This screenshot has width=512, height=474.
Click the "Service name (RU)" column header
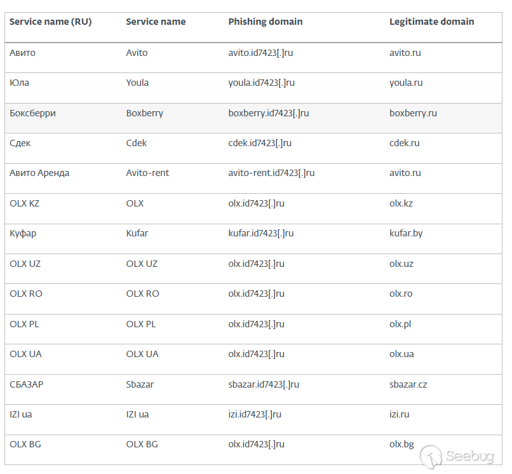tap(50, 22)
